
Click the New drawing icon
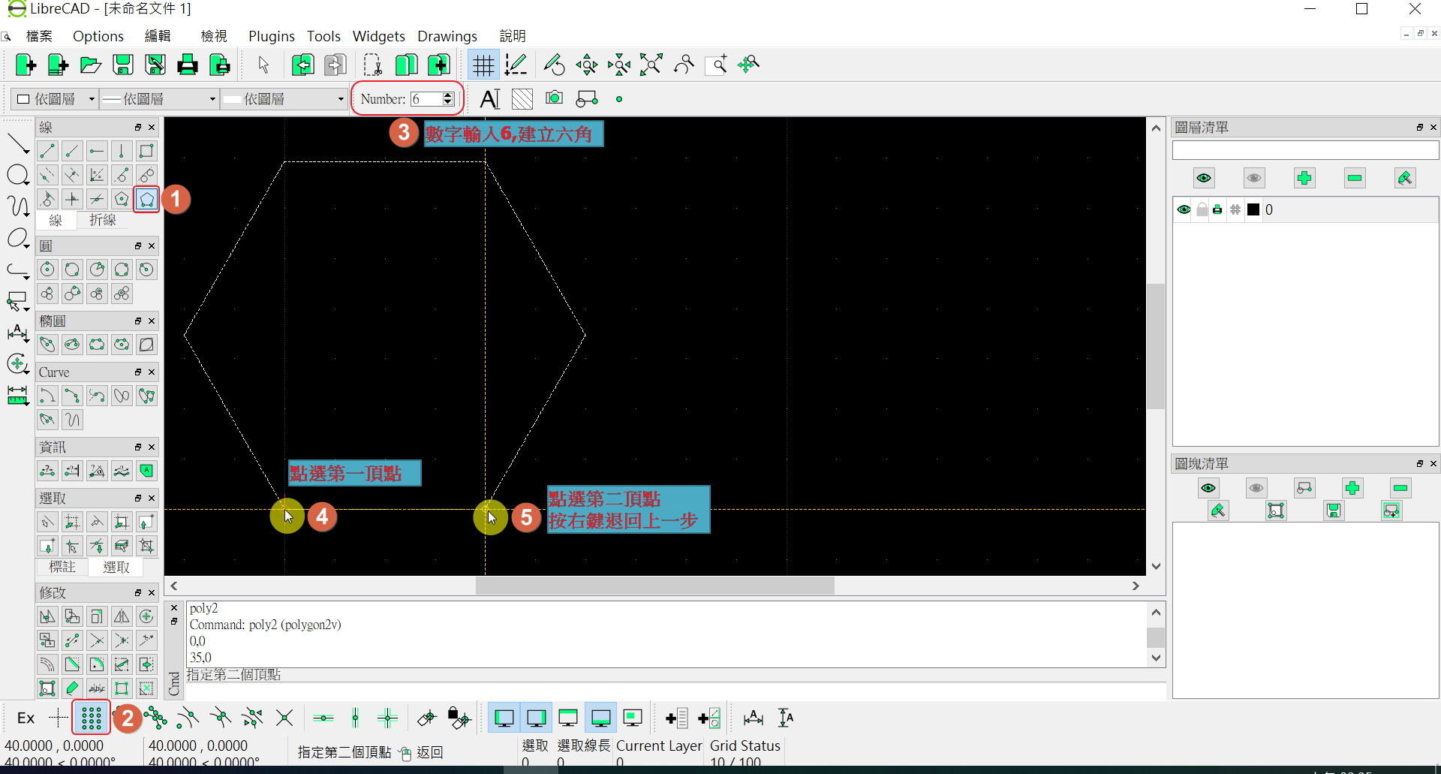pyautogui.click(x=26, y=65)
